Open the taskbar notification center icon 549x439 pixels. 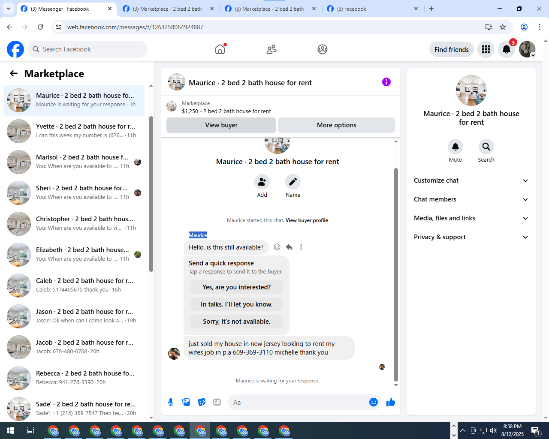click(535, 430)
